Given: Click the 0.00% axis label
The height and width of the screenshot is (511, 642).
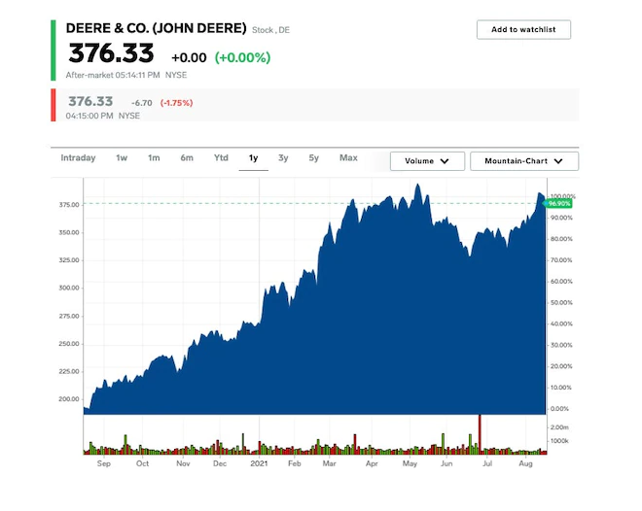Looking at the screenshot, I should [x=559, y=409].
